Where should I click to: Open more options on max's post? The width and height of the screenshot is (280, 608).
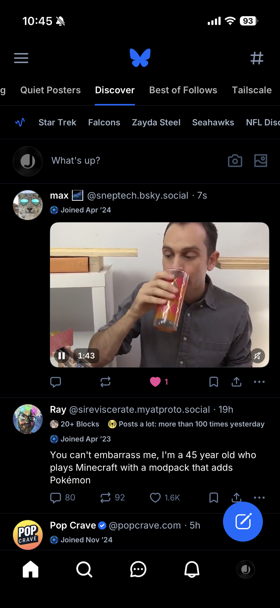pos(259,382)
